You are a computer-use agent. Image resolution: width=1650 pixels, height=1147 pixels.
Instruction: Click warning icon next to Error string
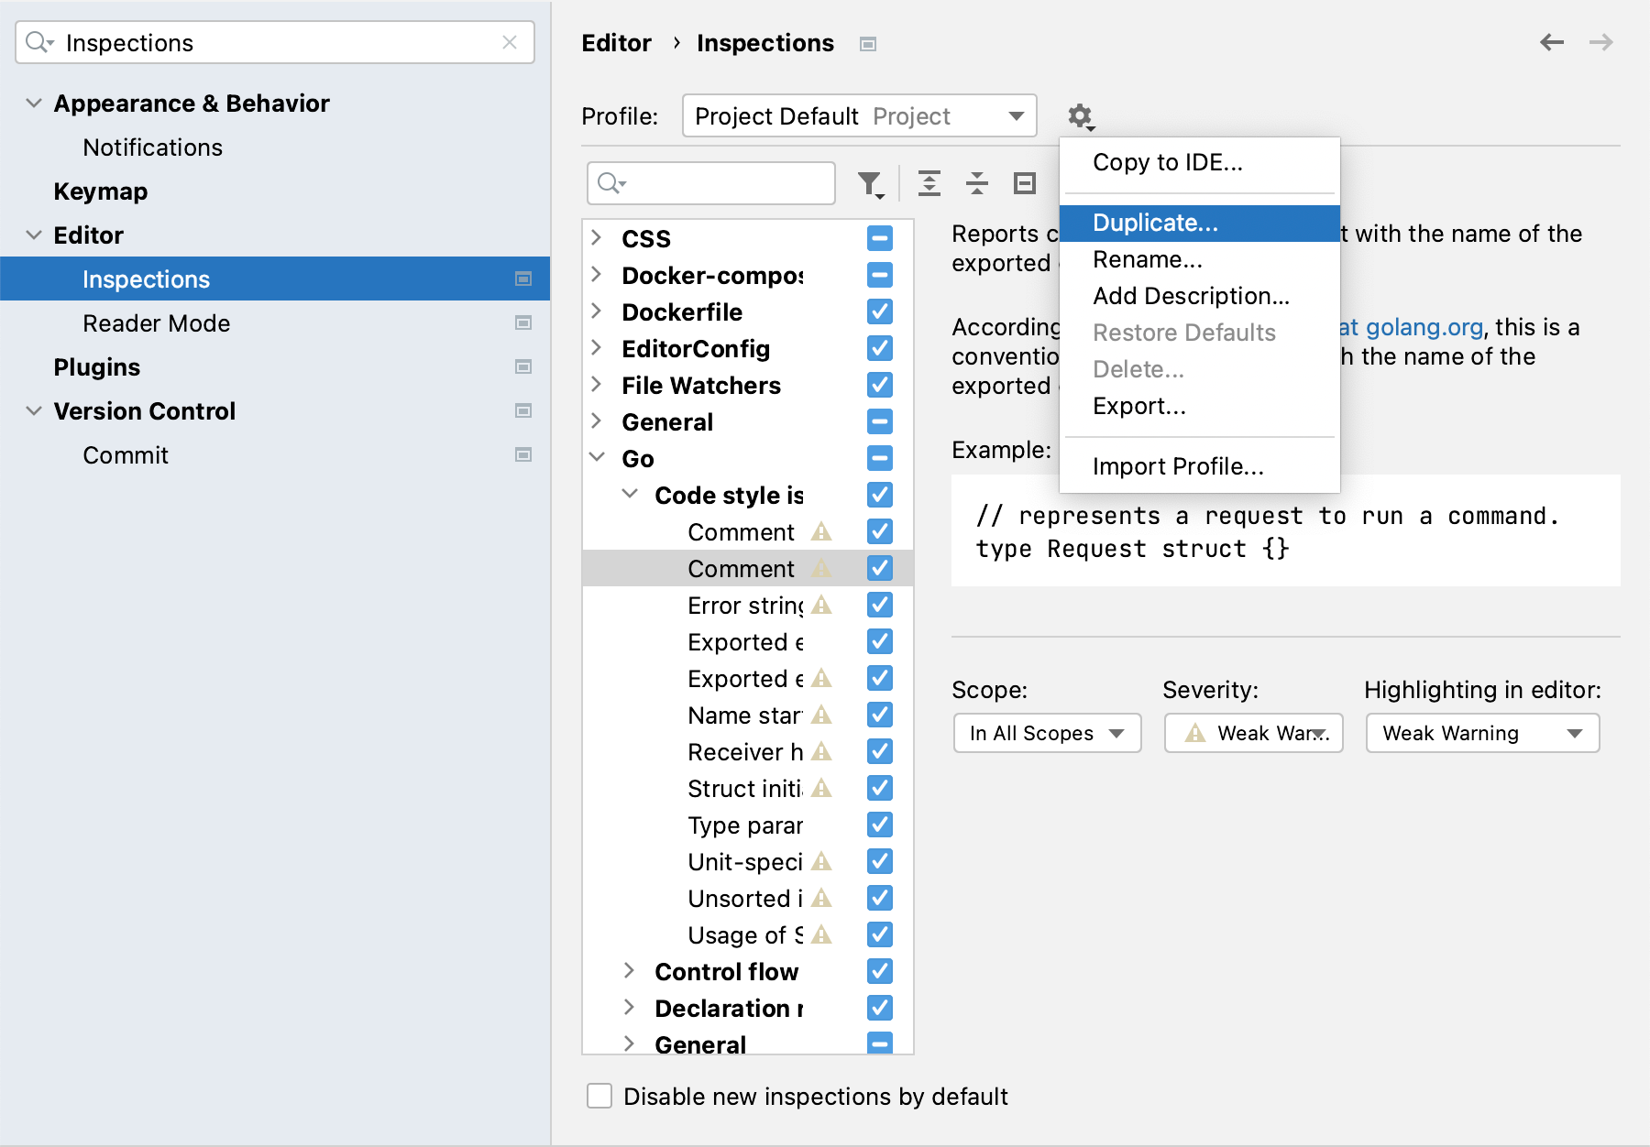(x=821, y=605)
